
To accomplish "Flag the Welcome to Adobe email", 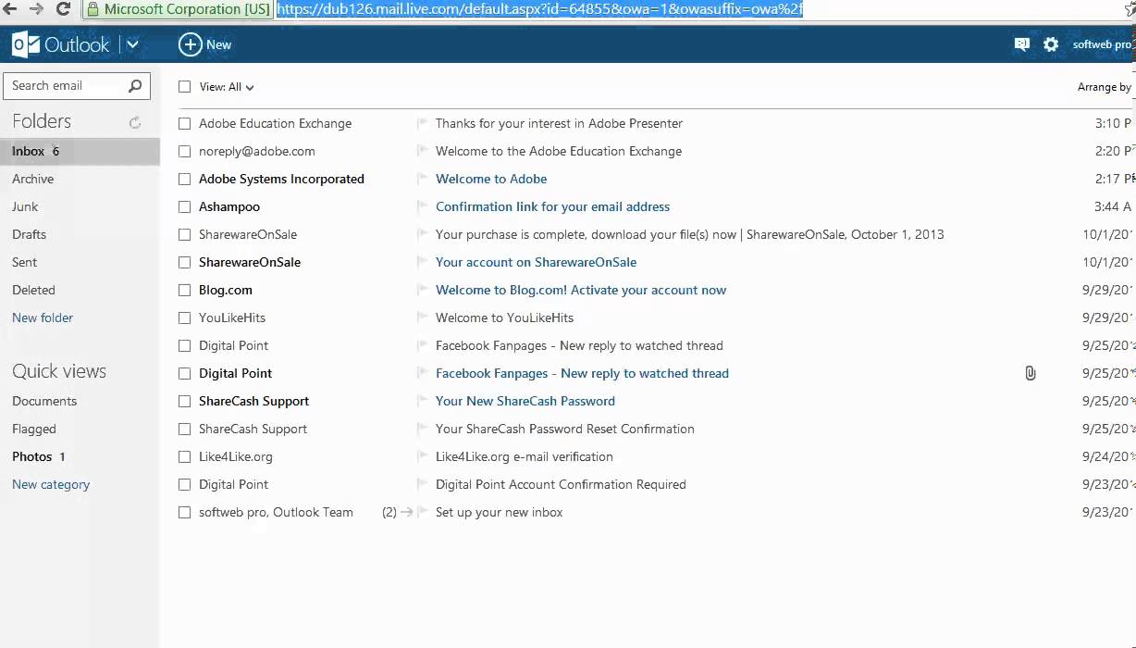I will pyautogui.click(x=422, y=179).
